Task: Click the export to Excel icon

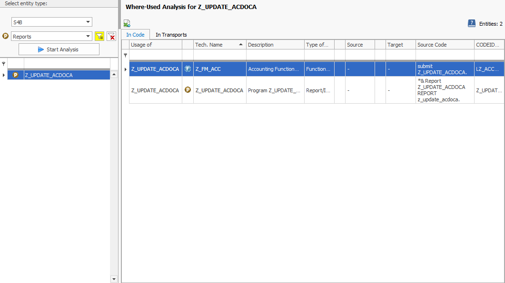Action: tap(127, 24)
